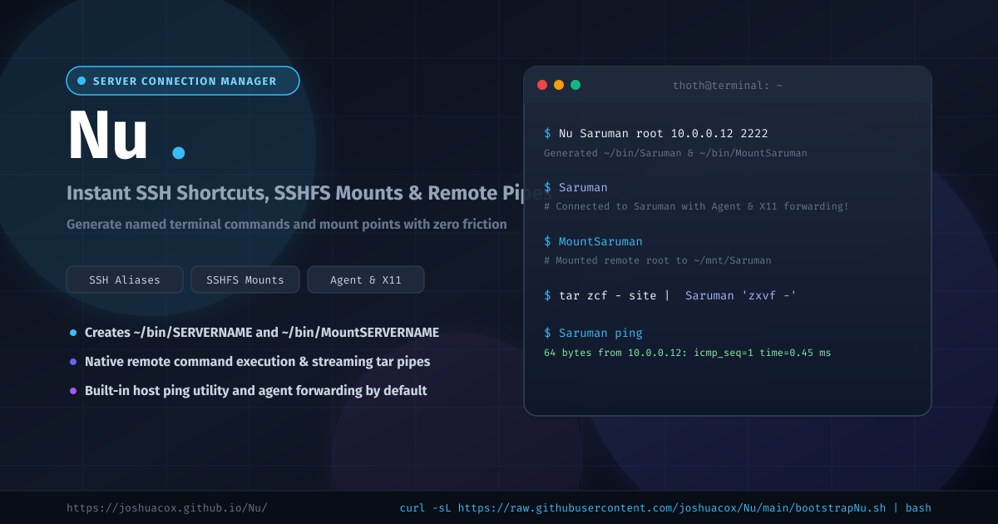This screenshot has height=524, width=998.
Task: Click the yellow minimize dot in terminal
Action: click(559, 85)
